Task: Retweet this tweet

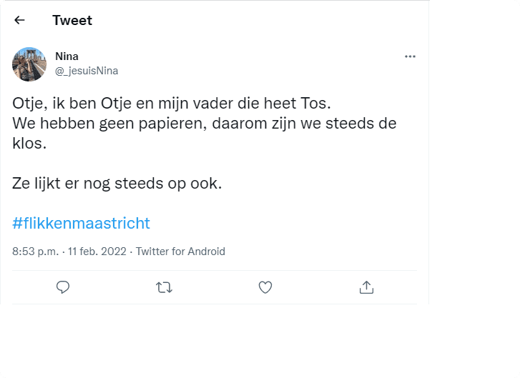Action: click(x=164, y=287)
